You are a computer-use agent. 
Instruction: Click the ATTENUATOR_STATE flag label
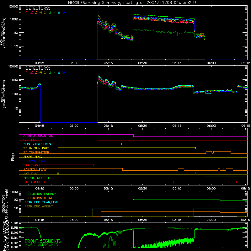38,136
